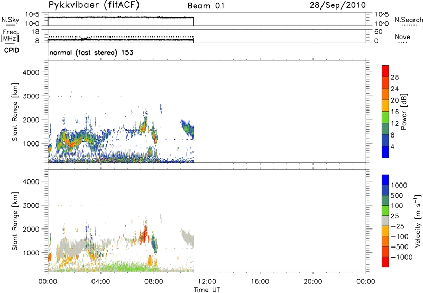Screen dimensions: 423x293
Task: Click the '08:00' time tick label
Action: 154,282
